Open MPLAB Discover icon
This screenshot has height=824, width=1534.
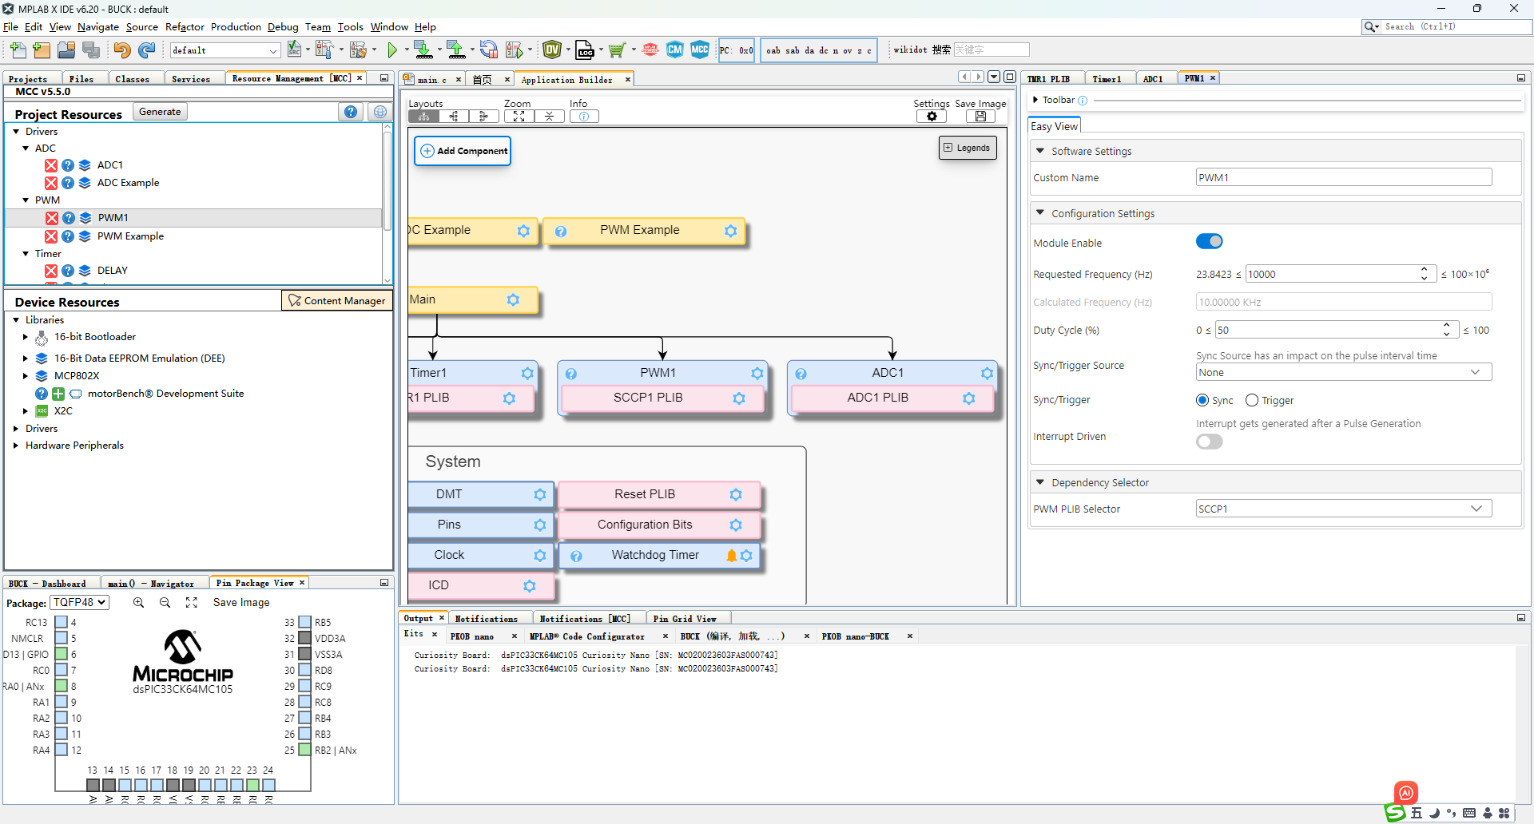[x=650, y=50]
